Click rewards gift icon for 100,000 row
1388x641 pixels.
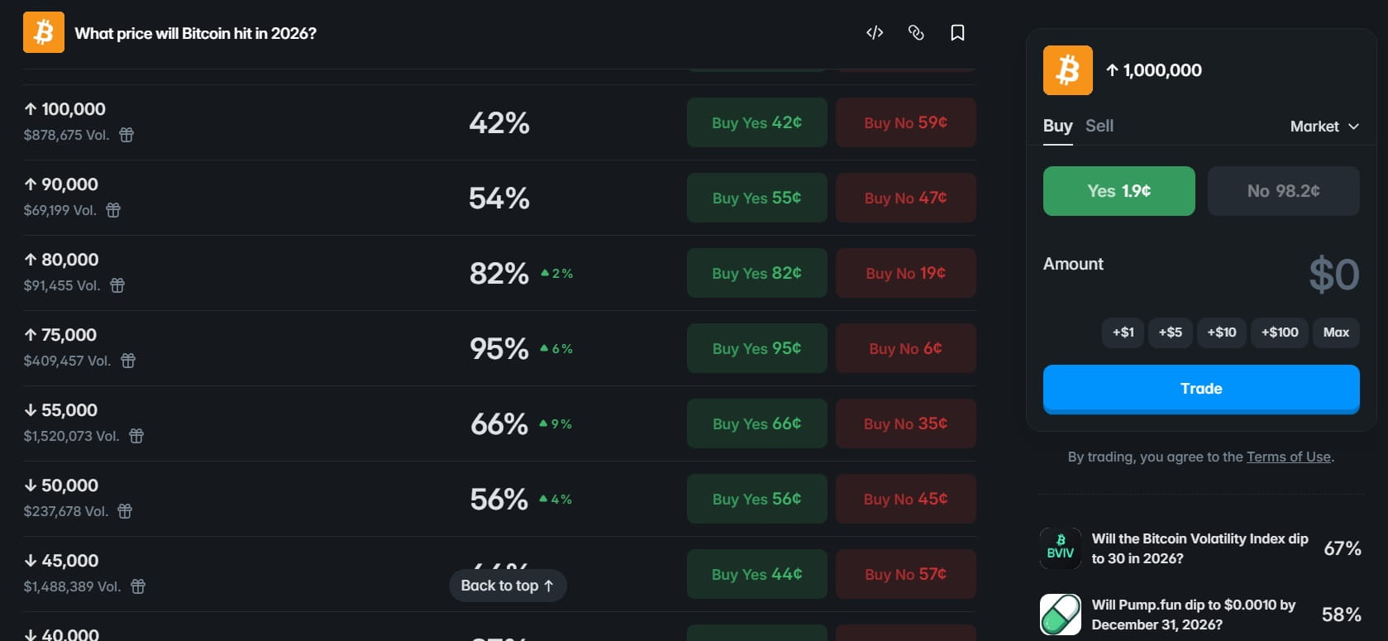(x=126, y=135)
